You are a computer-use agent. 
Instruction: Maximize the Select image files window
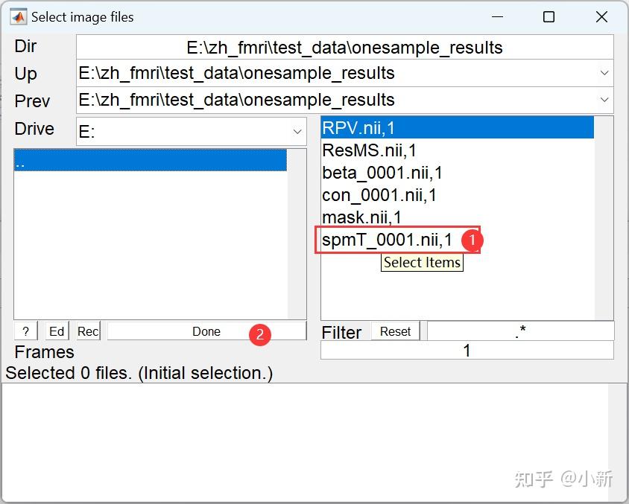point(549,16)
